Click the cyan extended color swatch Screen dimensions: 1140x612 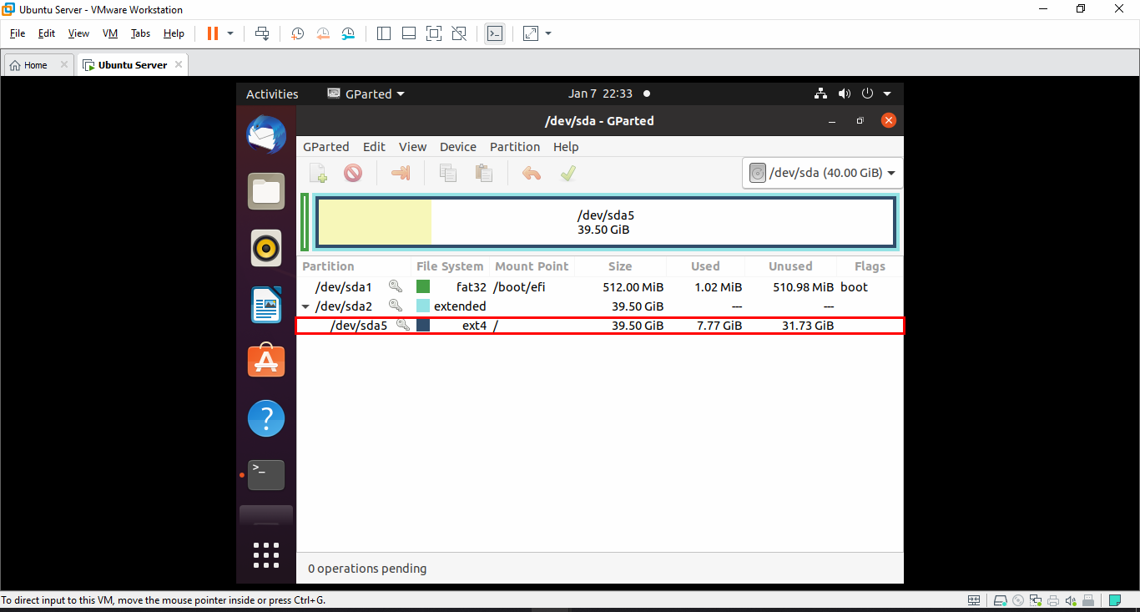pyautogui.click(x=423, y=306)
